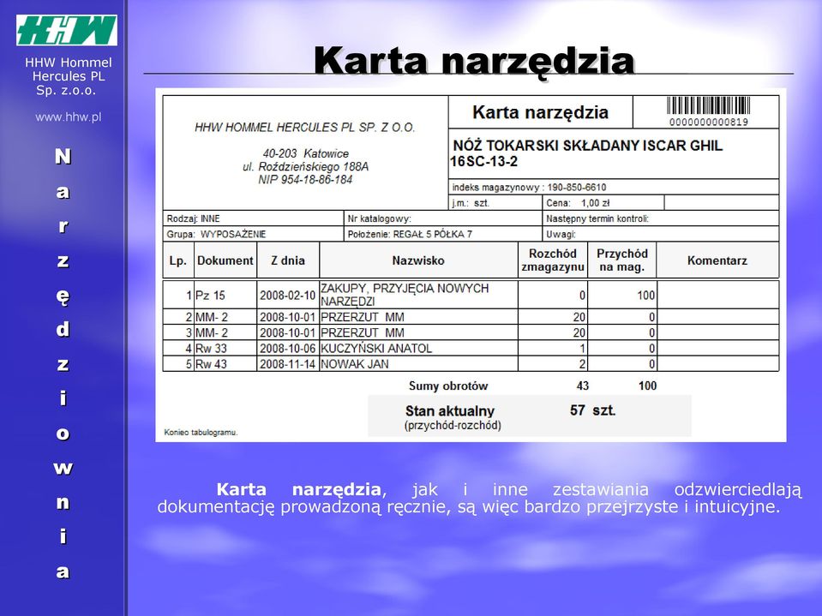Select date cell '2008-11-14'
822x616 pixels.
coord(288,364)
